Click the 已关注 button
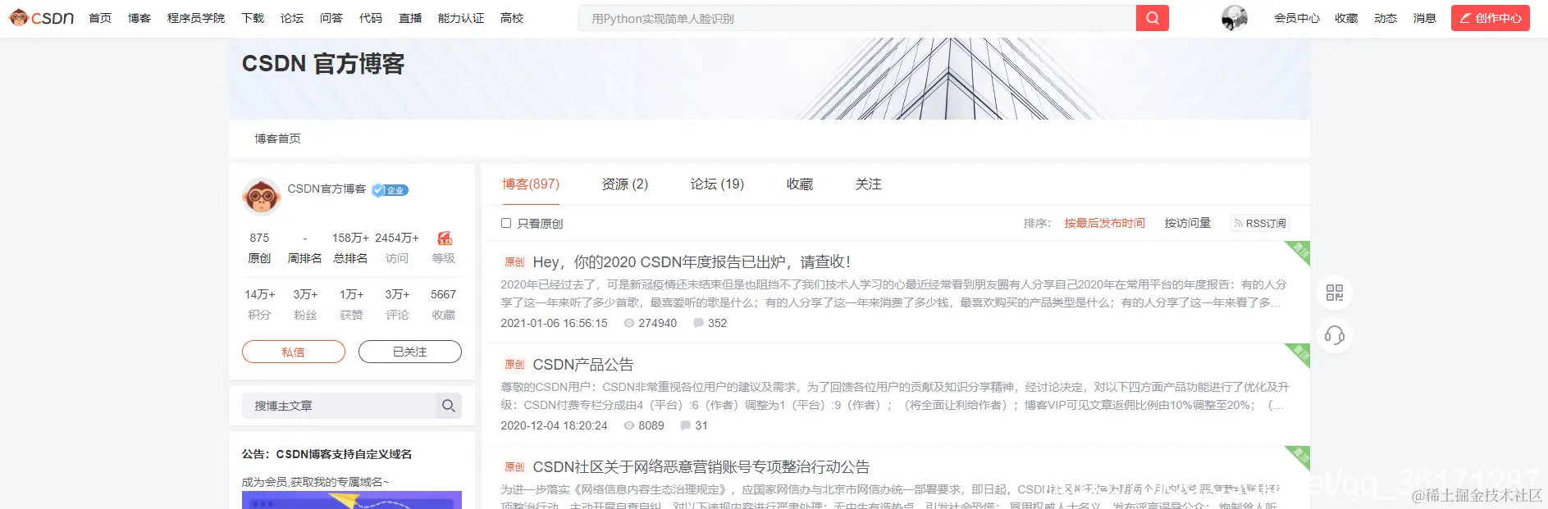This screenshot has width=1548, height=509. pyautogui.click(x=410, y=352)
